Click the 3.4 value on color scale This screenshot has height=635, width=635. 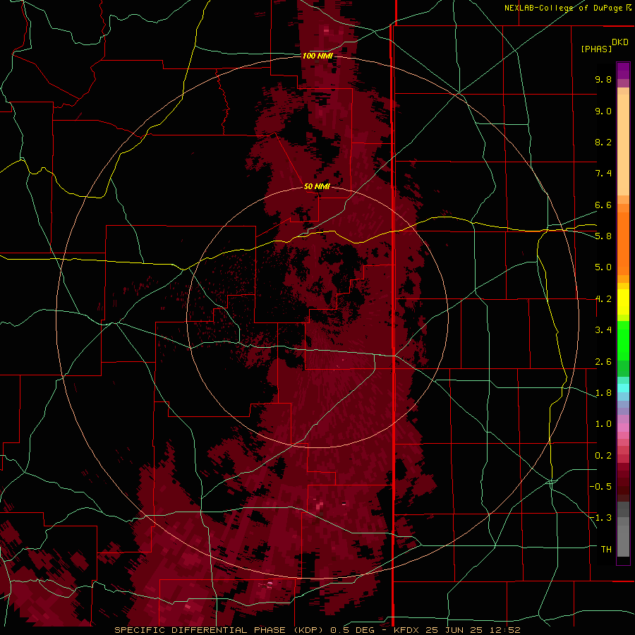coord(603,330)
